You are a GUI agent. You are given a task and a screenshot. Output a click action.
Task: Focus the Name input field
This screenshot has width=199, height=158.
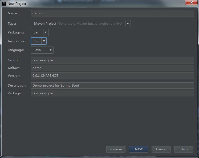[x=112, y=13]
